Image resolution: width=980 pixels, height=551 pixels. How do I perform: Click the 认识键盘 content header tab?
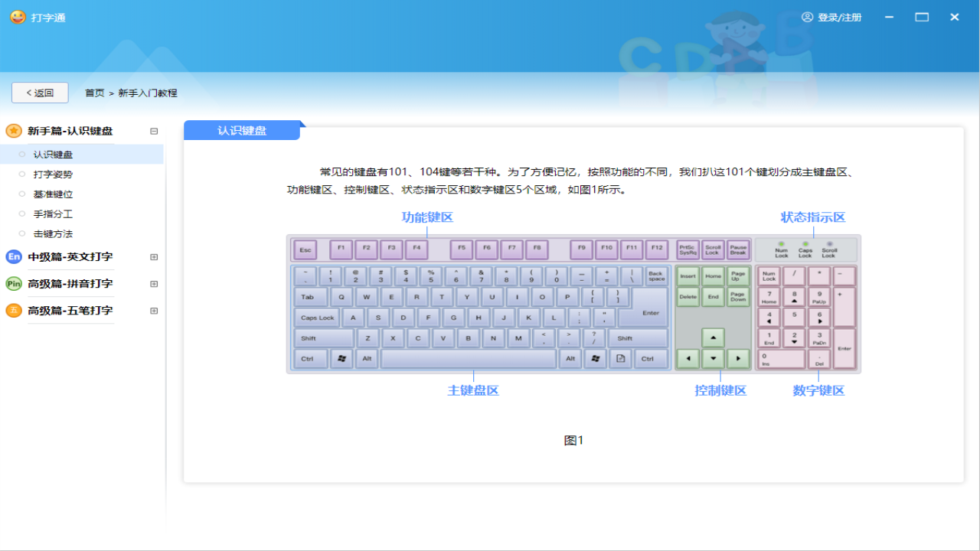point(242,129)
